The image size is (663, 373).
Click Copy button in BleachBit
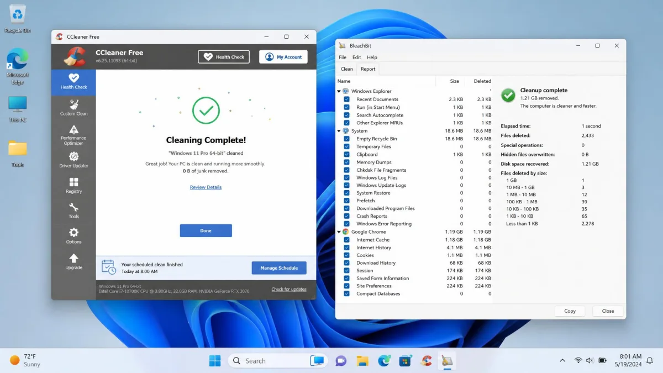[x=570, y=311]
